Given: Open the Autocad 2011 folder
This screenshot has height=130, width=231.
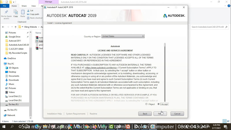Looking at the screenshot, I should tap(15, 41).
